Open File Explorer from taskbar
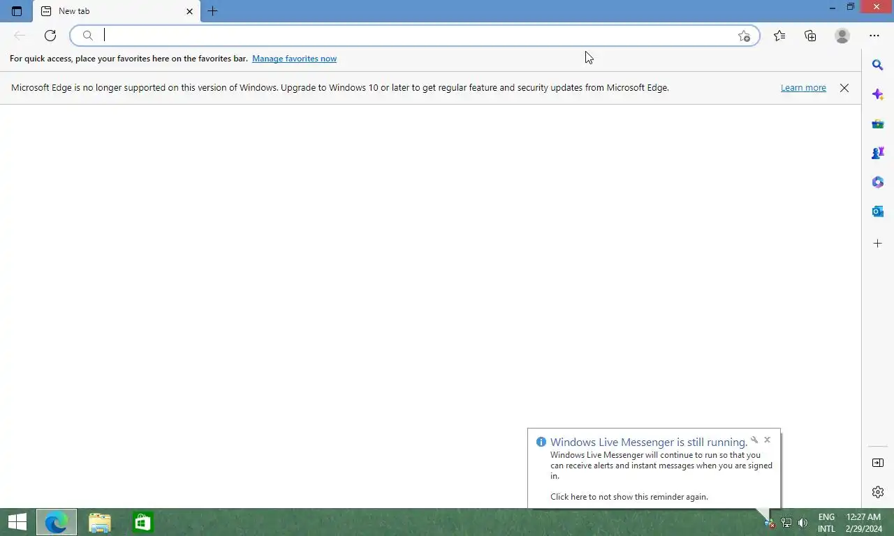This screenshot has height=536, width=894. [x=100, y=522]
